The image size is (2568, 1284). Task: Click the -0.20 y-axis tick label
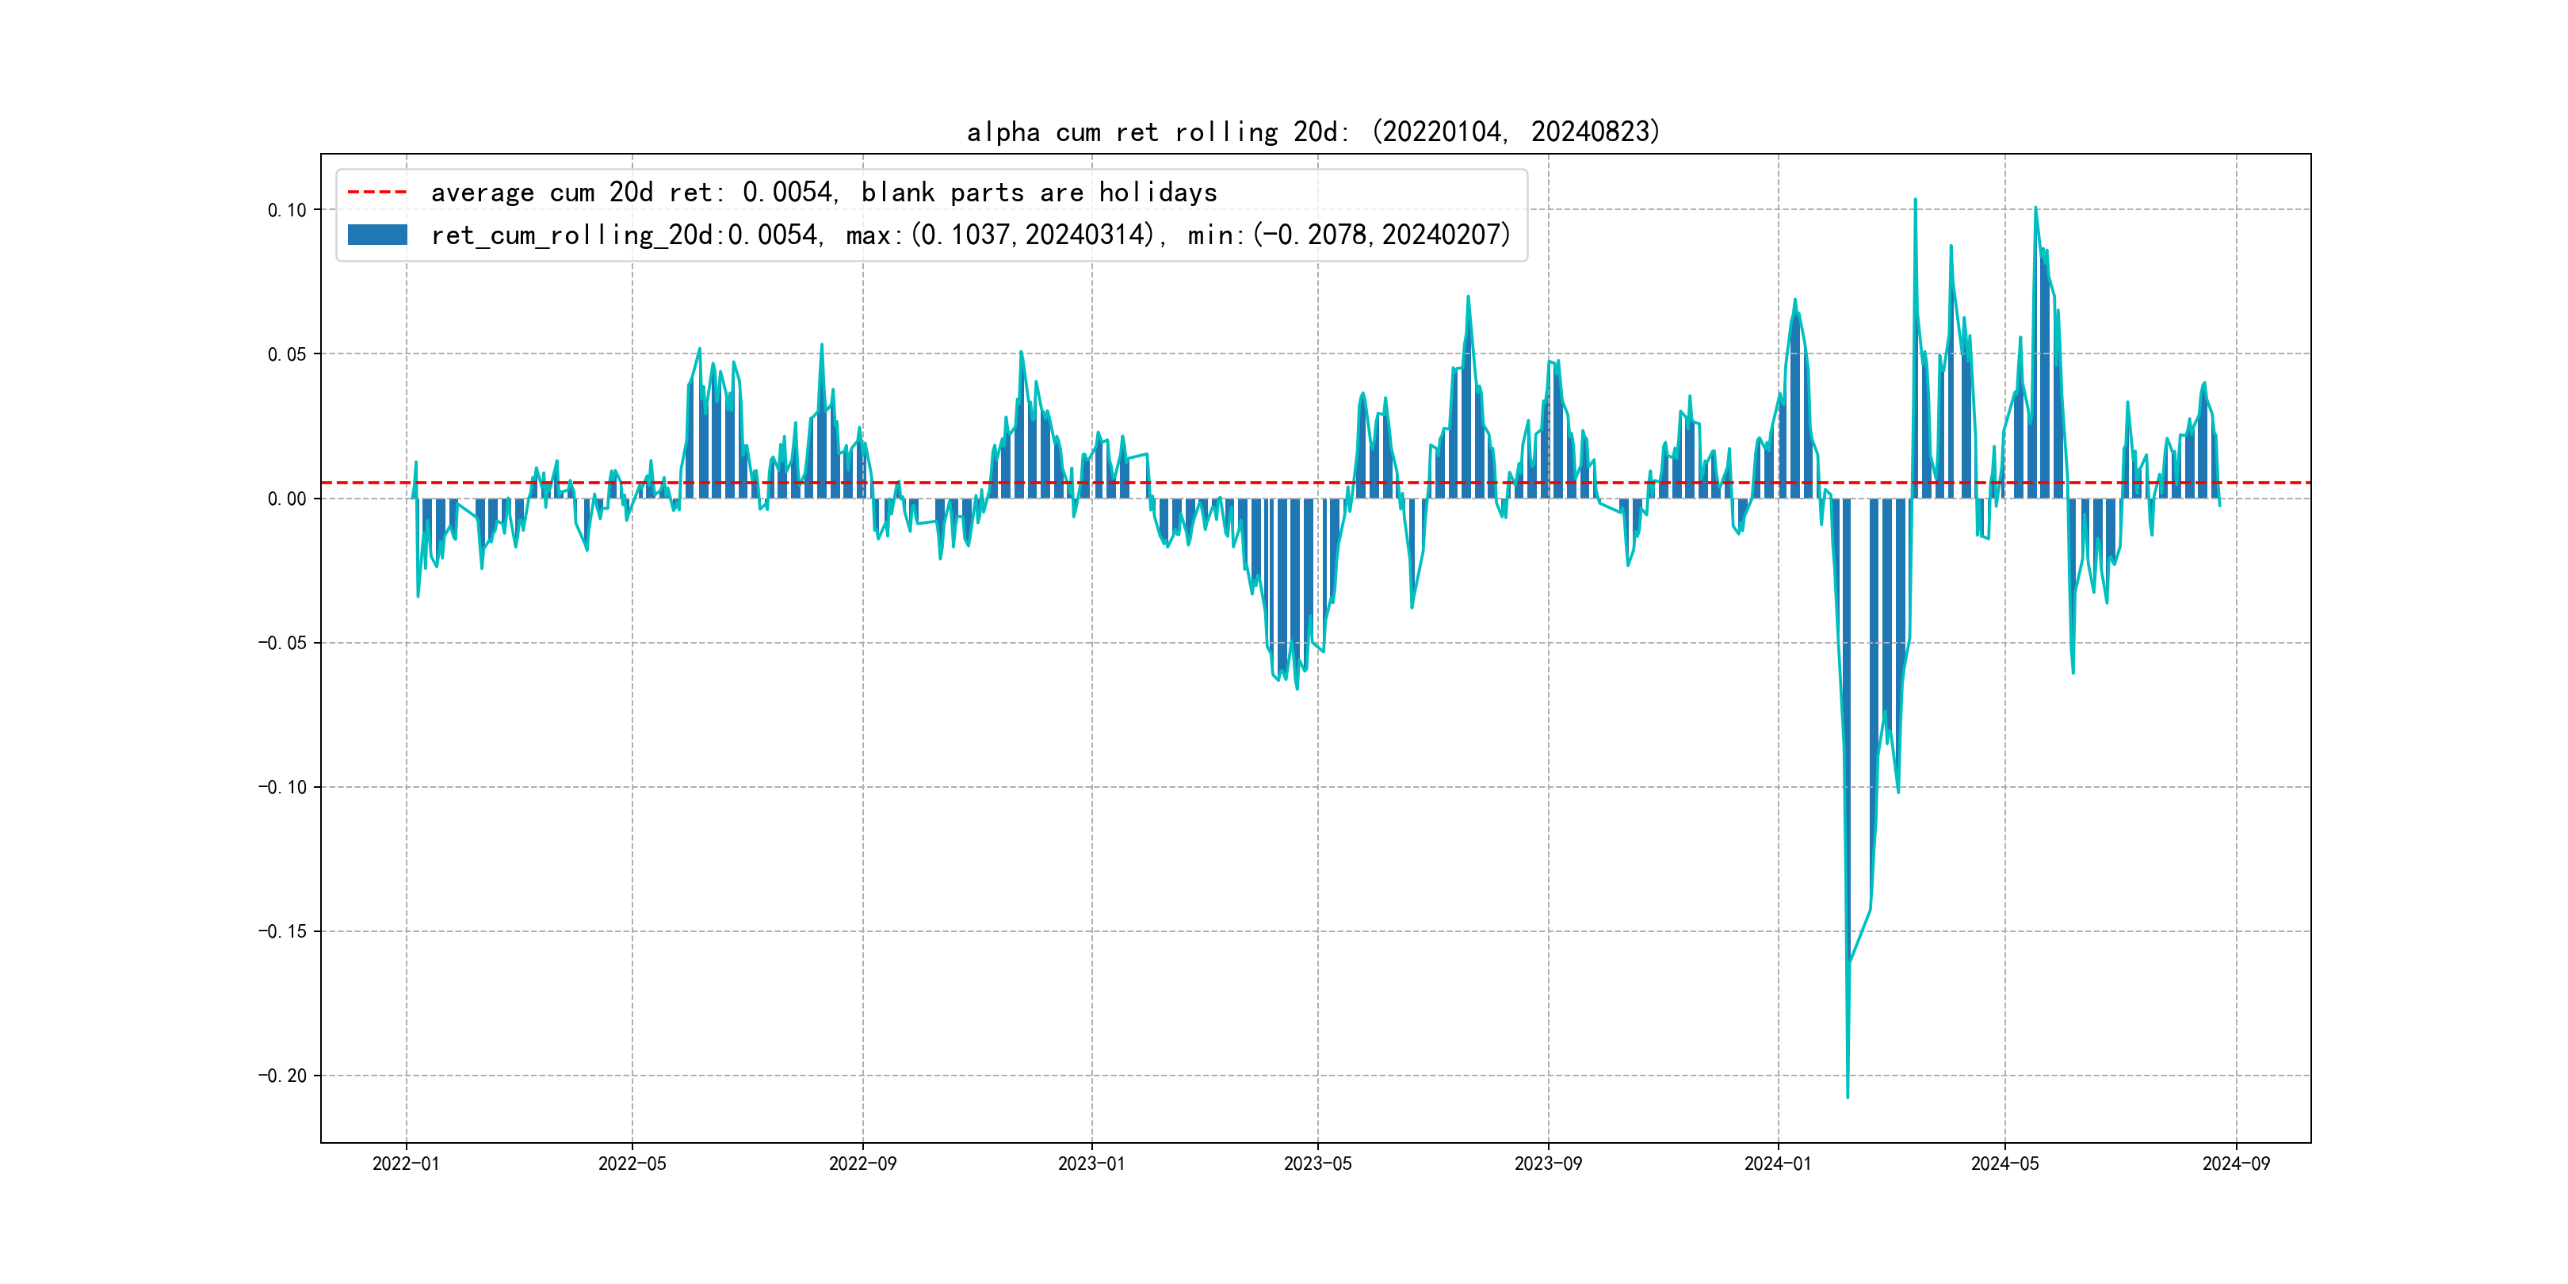(x=283, y=1076)
